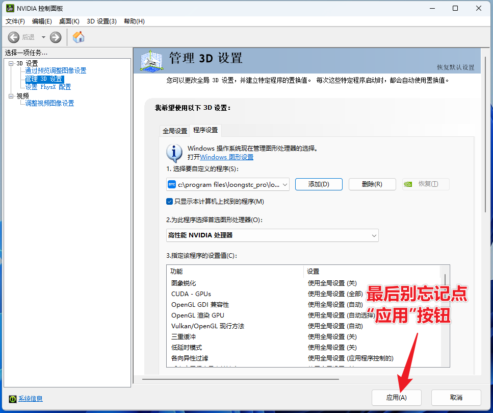
Task: Switch to the 全局设置 tab
Action: point(175,131)
